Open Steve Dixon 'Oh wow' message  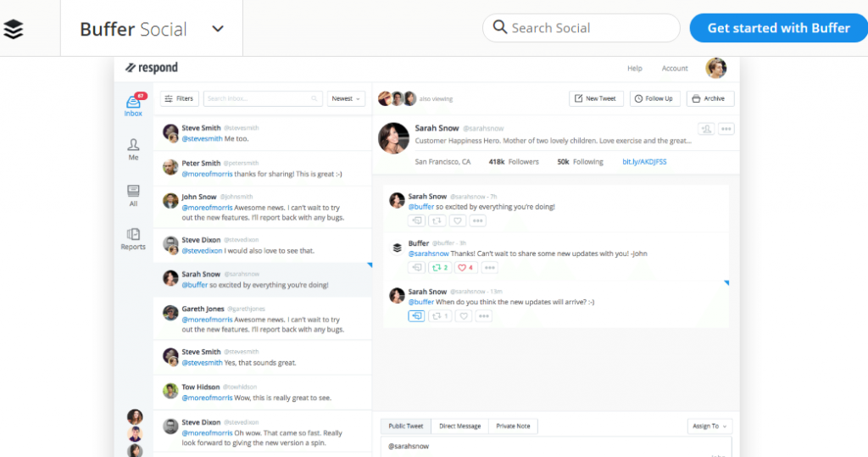(x=263, y=432)
